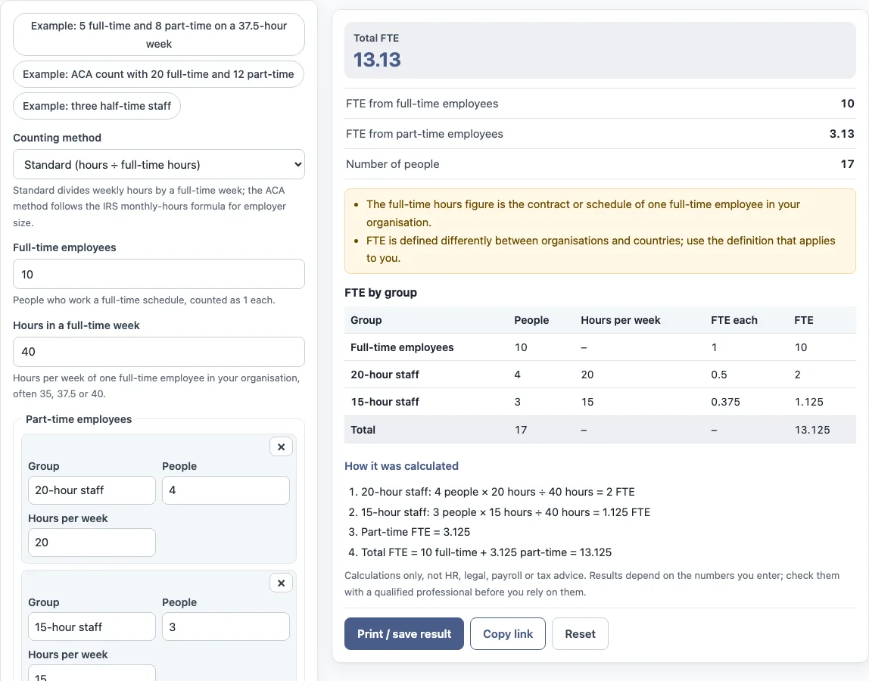Remove the 15-hour staff group

(281, 583)
